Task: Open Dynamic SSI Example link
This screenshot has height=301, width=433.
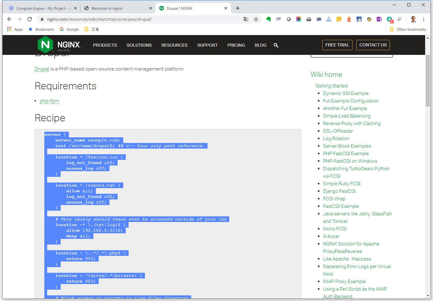Action: (x=346, y=93)
